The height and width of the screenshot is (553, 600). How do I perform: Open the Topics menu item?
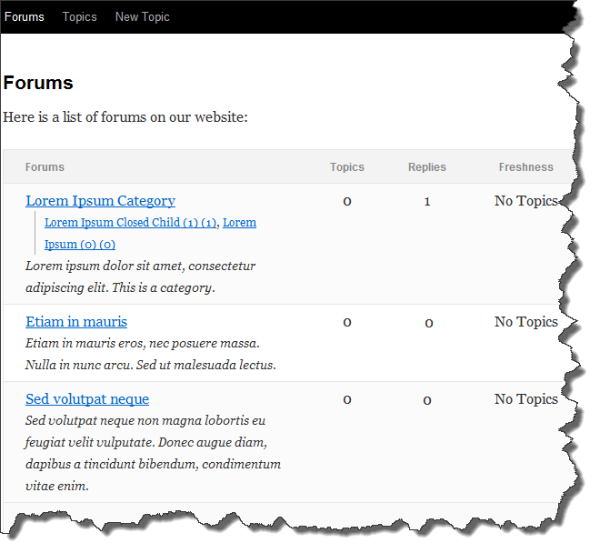click(x=80, y=17)
